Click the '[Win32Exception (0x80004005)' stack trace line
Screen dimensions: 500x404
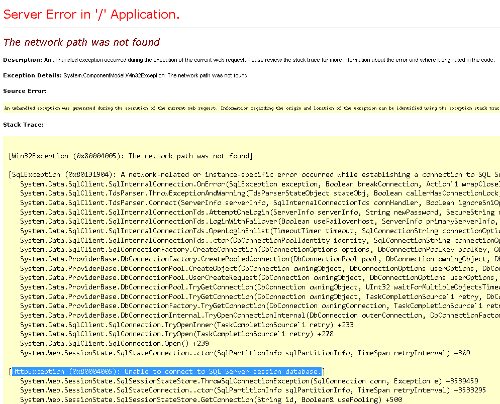point(131,156)
